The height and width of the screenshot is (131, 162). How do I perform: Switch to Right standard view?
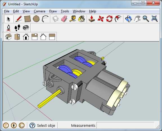coord(35,37)
